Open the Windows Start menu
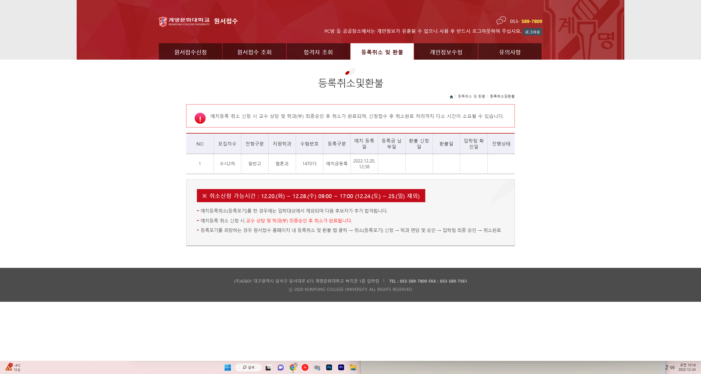The width and height of the screenshot is (701, 374). 228,367
